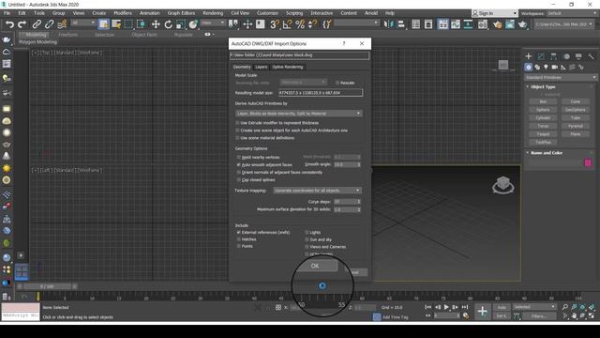600x338 pixels.
Task: Click the Bind to Space Warp icon
Action: point(62,24)
